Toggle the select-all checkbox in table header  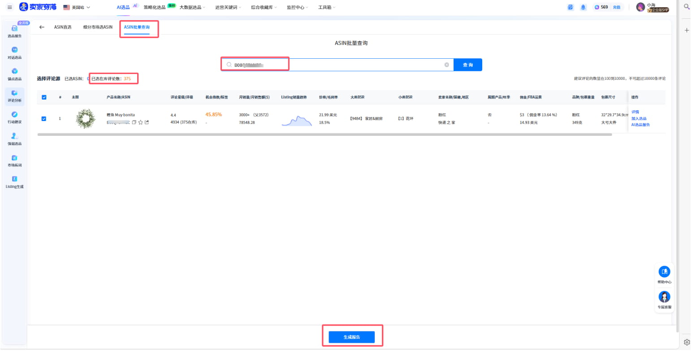(44, 97)
